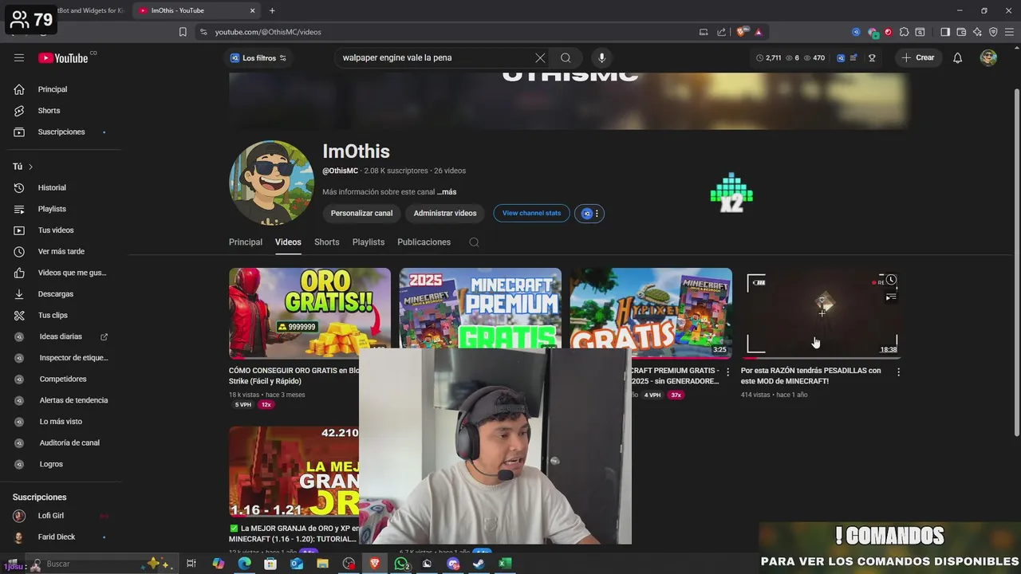This screenshot has width=1021, height=574.
Task: Click the Crear button
Action: click(918, 57)
